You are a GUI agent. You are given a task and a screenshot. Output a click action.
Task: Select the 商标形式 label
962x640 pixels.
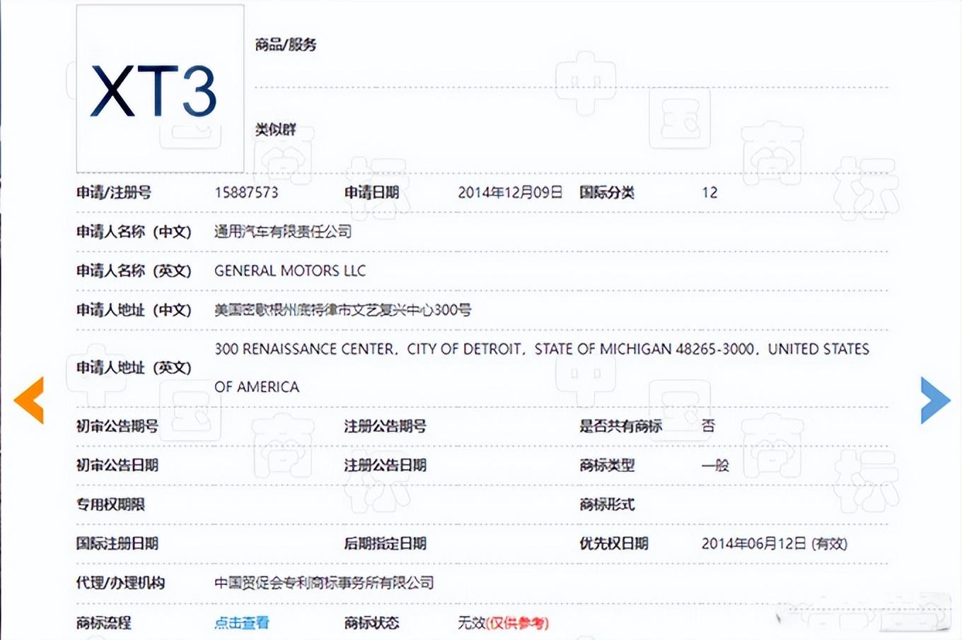(607, 504)
